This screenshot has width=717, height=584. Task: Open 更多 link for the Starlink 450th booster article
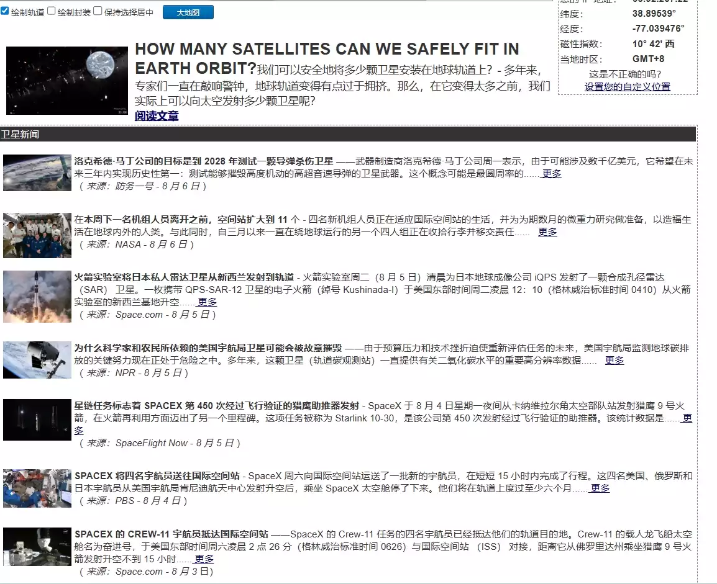(687, 418)
